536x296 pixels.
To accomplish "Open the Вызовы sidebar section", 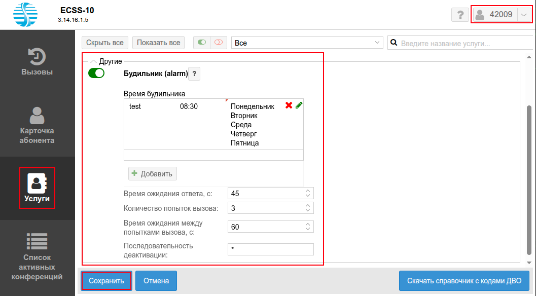I will tap(37, 62).
